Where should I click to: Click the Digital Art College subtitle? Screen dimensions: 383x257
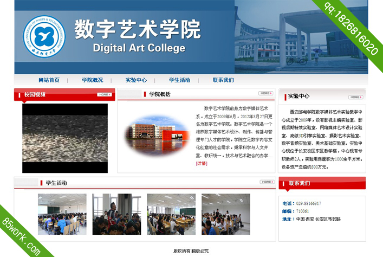coord(139,48)
